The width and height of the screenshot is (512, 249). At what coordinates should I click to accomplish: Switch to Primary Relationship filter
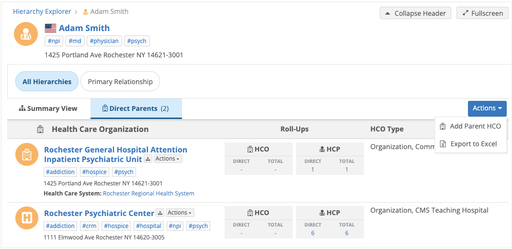[x=120, y=82]
